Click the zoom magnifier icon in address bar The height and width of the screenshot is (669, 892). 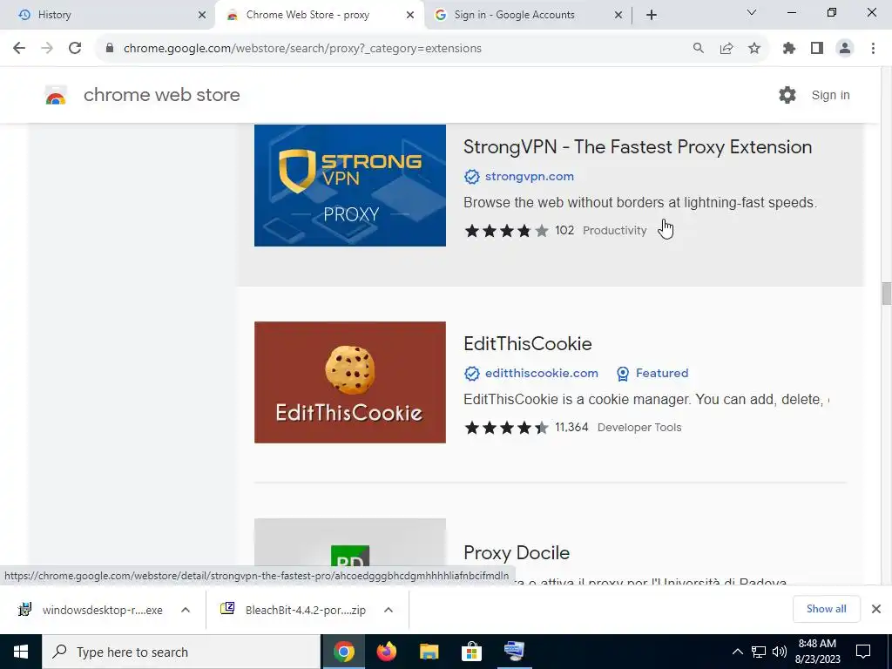click(699, 49)
